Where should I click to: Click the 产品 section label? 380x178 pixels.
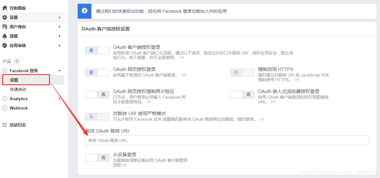7,61
